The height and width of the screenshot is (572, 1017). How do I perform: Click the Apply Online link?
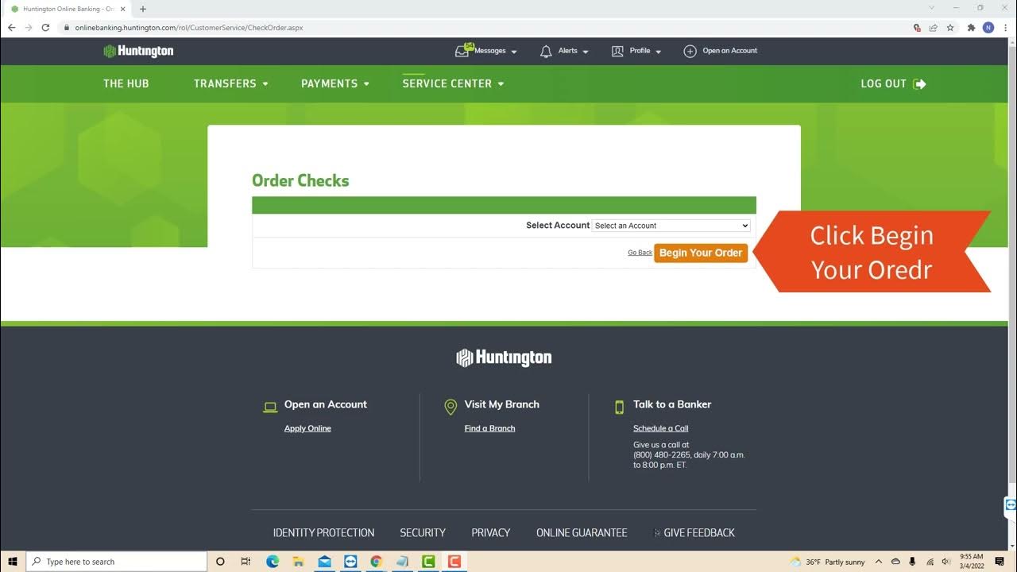coord(307,428)
